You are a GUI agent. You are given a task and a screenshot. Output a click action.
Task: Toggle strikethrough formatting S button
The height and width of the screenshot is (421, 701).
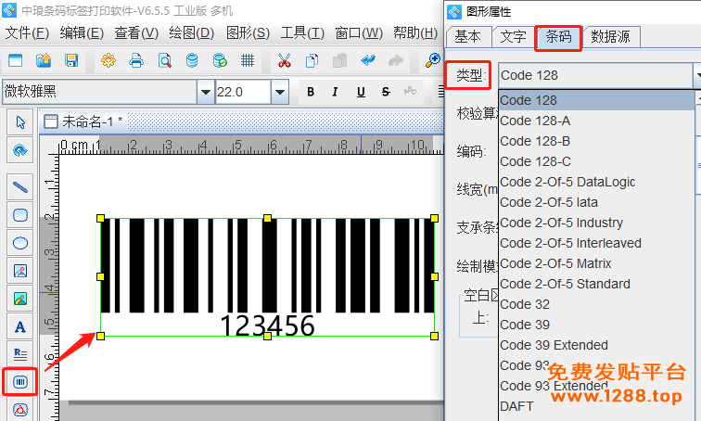tap(386, 92)
